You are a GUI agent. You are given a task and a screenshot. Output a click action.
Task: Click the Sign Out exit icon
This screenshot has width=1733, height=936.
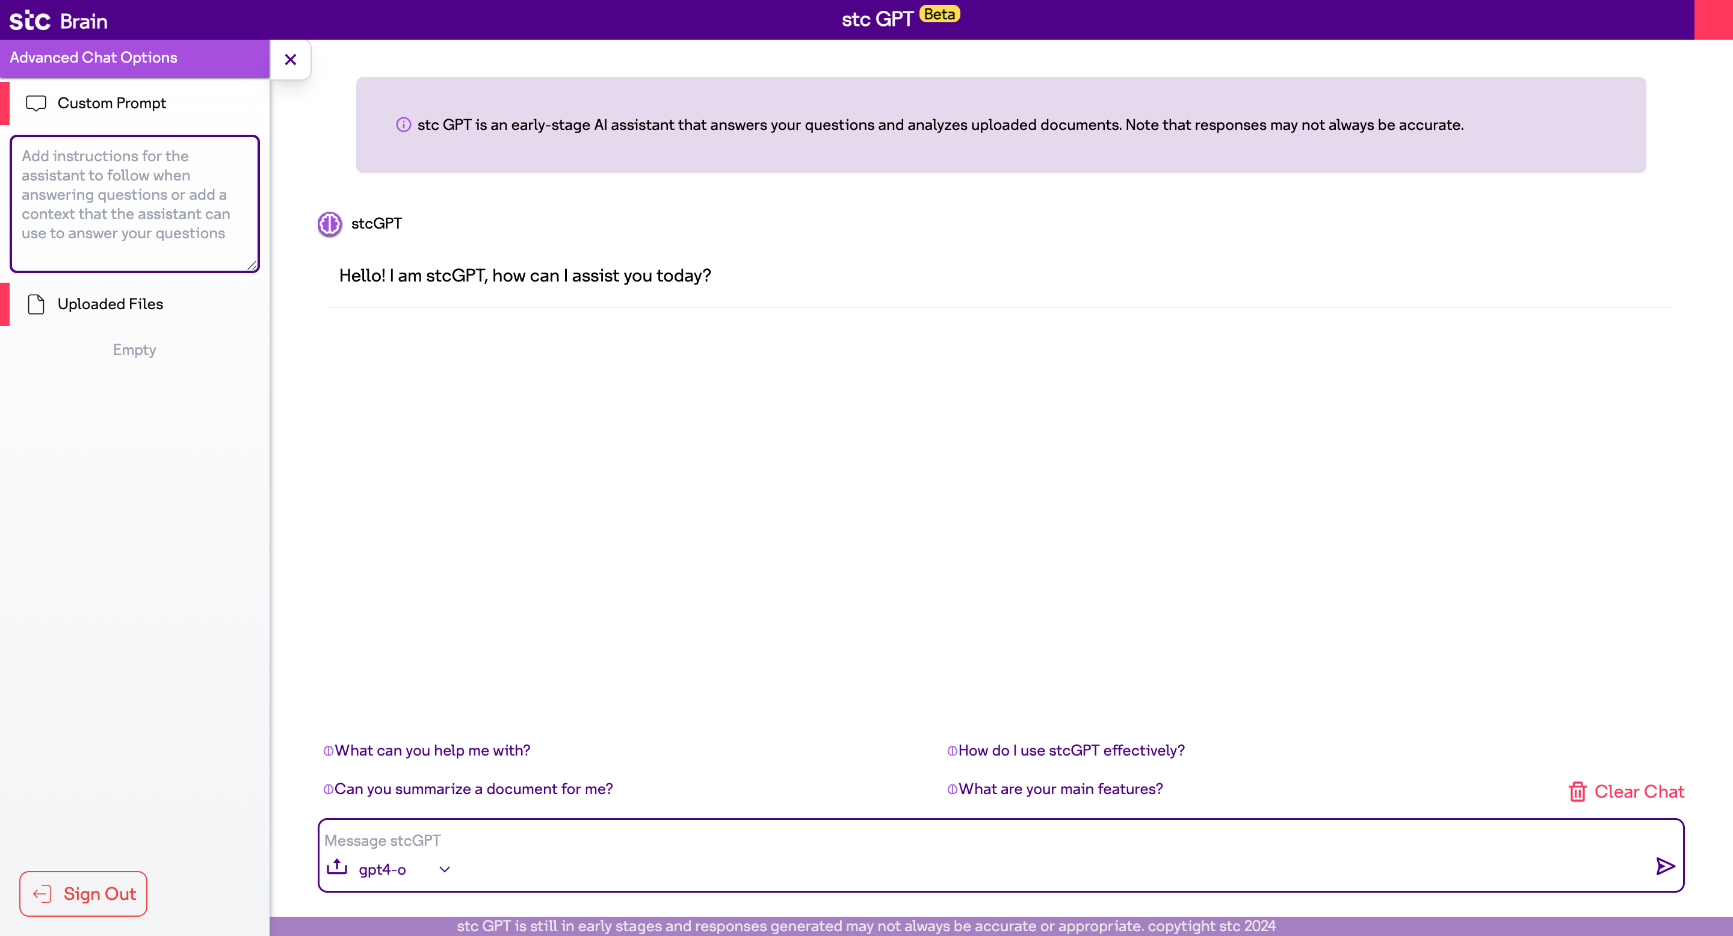42,894
